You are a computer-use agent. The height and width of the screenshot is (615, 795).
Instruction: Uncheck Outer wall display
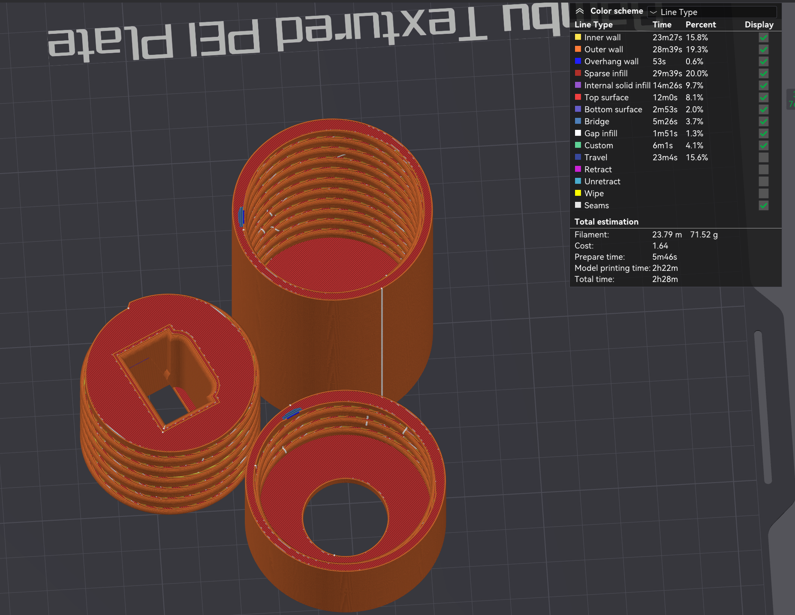763,50
